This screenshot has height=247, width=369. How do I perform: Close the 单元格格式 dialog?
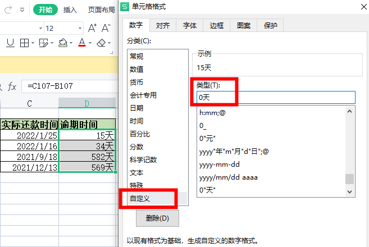click(363, 7)
